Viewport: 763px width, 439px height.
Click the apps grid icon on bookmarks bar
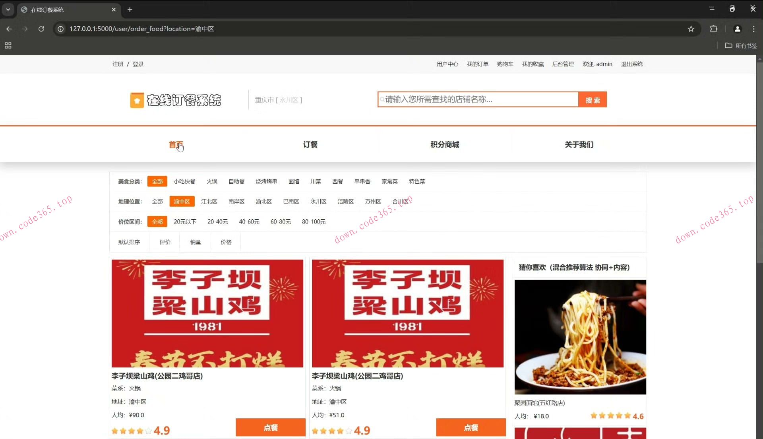(x=7, y=45)
